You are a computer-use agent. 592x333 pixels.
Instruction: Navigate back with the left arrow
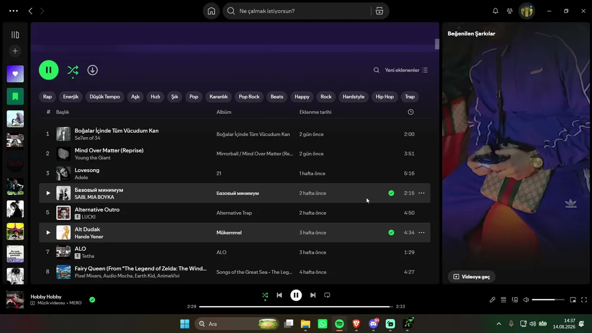[31, 11]
